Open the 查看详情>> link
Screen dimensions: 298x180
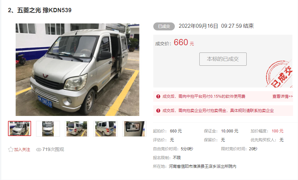click(282, 96)
